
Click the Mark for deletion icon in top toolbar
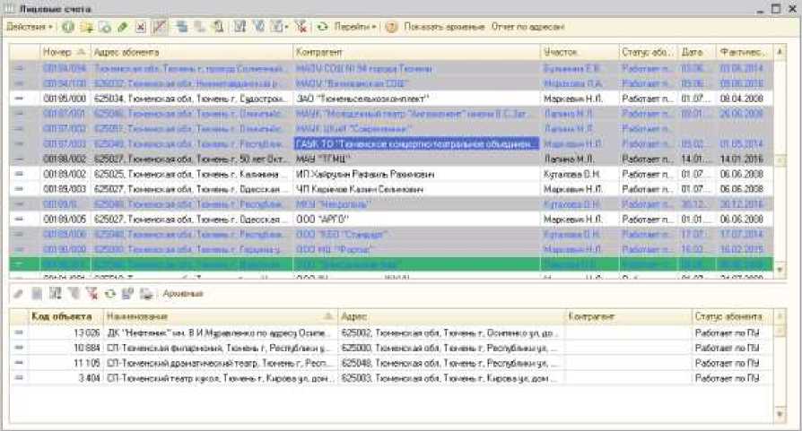tap(139, 27)
